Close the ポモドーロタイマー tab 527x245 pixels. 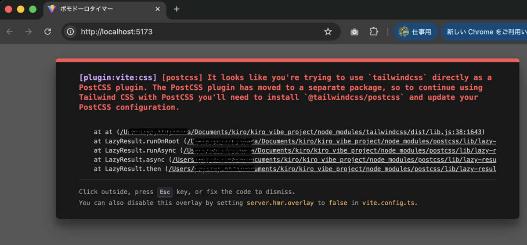158,9
